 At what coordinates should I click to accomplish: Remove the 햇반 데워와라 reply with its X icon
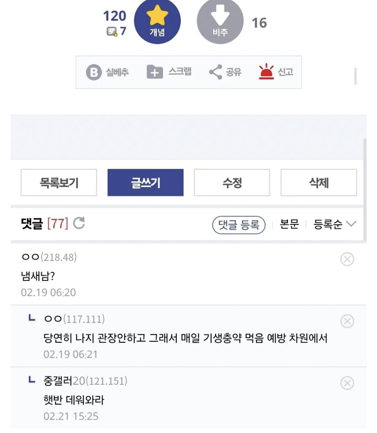tap(347, 382)
